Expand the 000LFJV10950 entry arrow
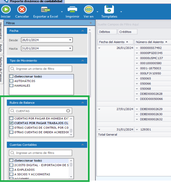This screenshot has height=185, width=171. (137, 74)
